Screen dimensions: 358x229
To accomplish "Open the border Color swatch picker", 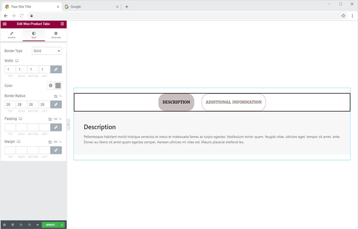I will (x=58, y=85).
